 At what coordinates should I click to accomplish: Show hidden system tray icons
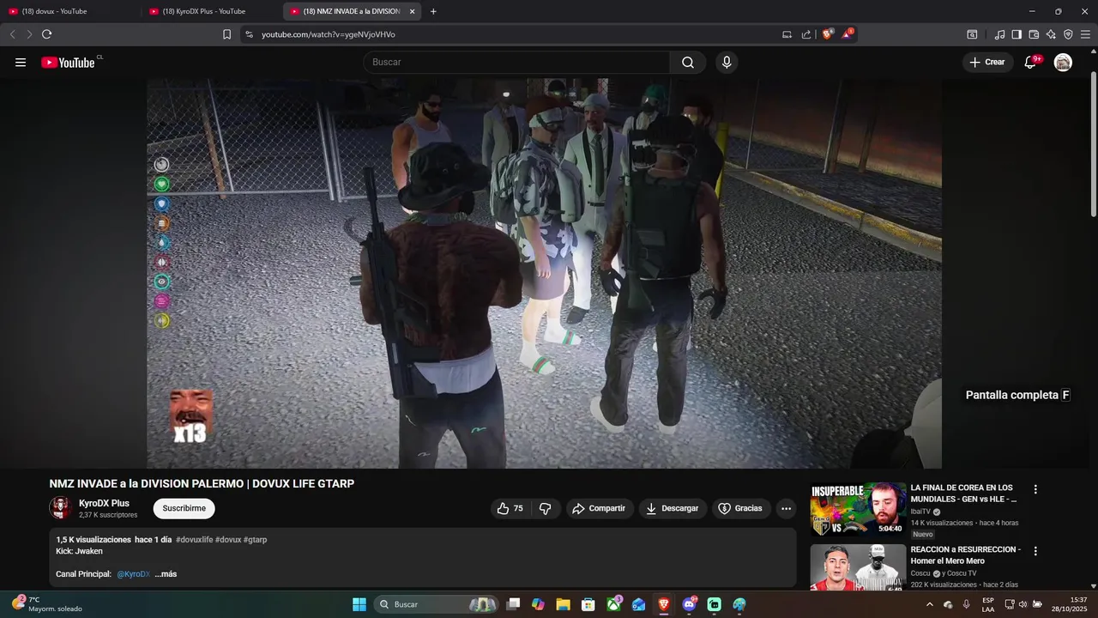tap(930, 604)
